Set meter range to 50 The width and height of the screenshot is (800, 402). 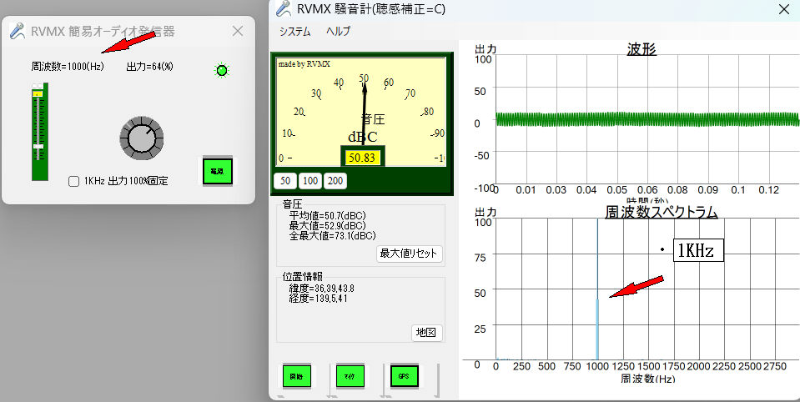[285, 181]
